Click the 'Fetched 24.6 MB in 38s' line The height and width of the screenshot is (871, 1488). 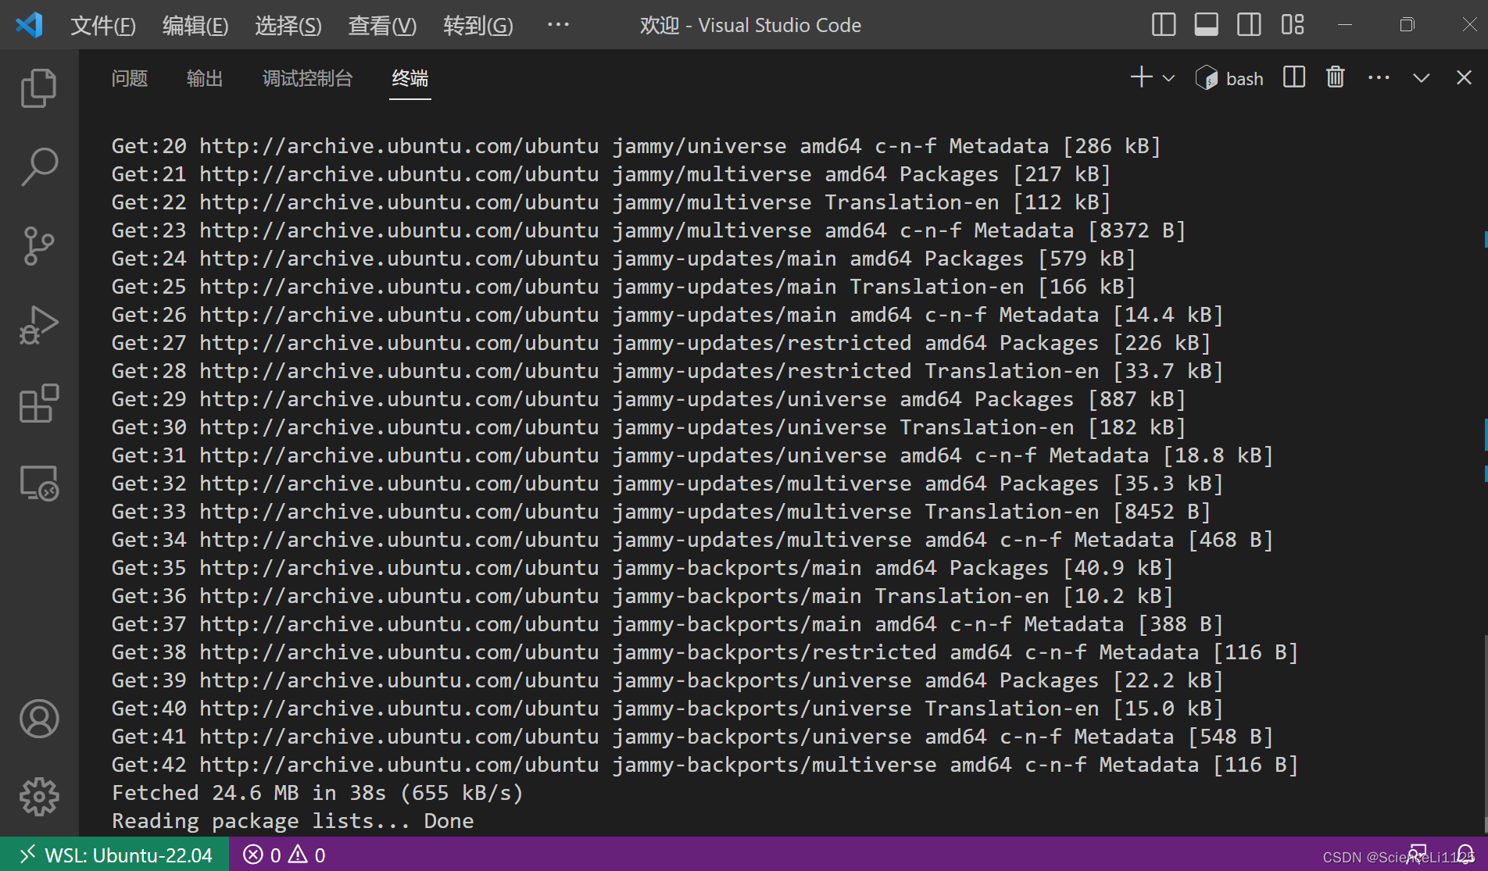tap(317, 793)
